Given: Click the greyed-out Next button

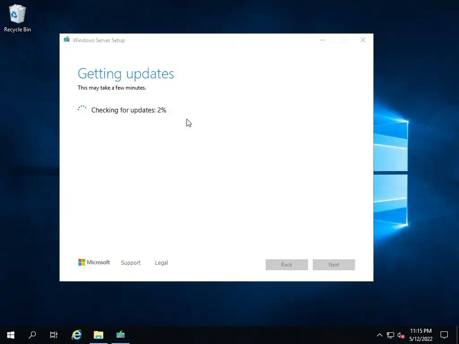Looking at the screenshot, I should click(x=333, y=264).
